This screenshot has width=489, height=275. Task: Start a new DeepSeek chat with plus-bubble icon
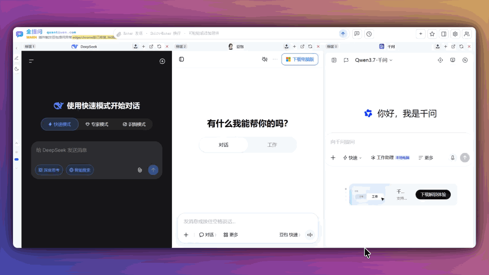tap(162, 61)
